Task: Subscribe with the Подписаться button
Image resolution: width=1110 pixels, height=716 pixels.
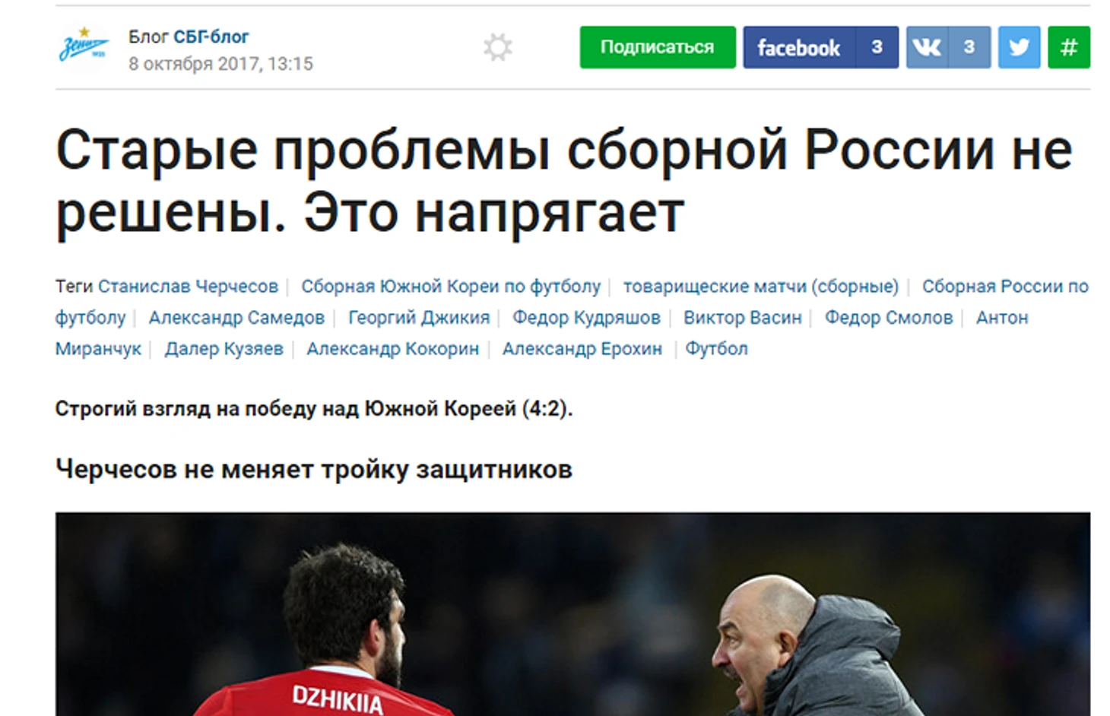Action: pyautogui.click(x=658, y=47)
